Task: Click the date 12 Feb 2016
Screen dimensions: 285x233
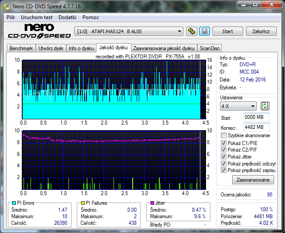Action: tap(253, 80)
